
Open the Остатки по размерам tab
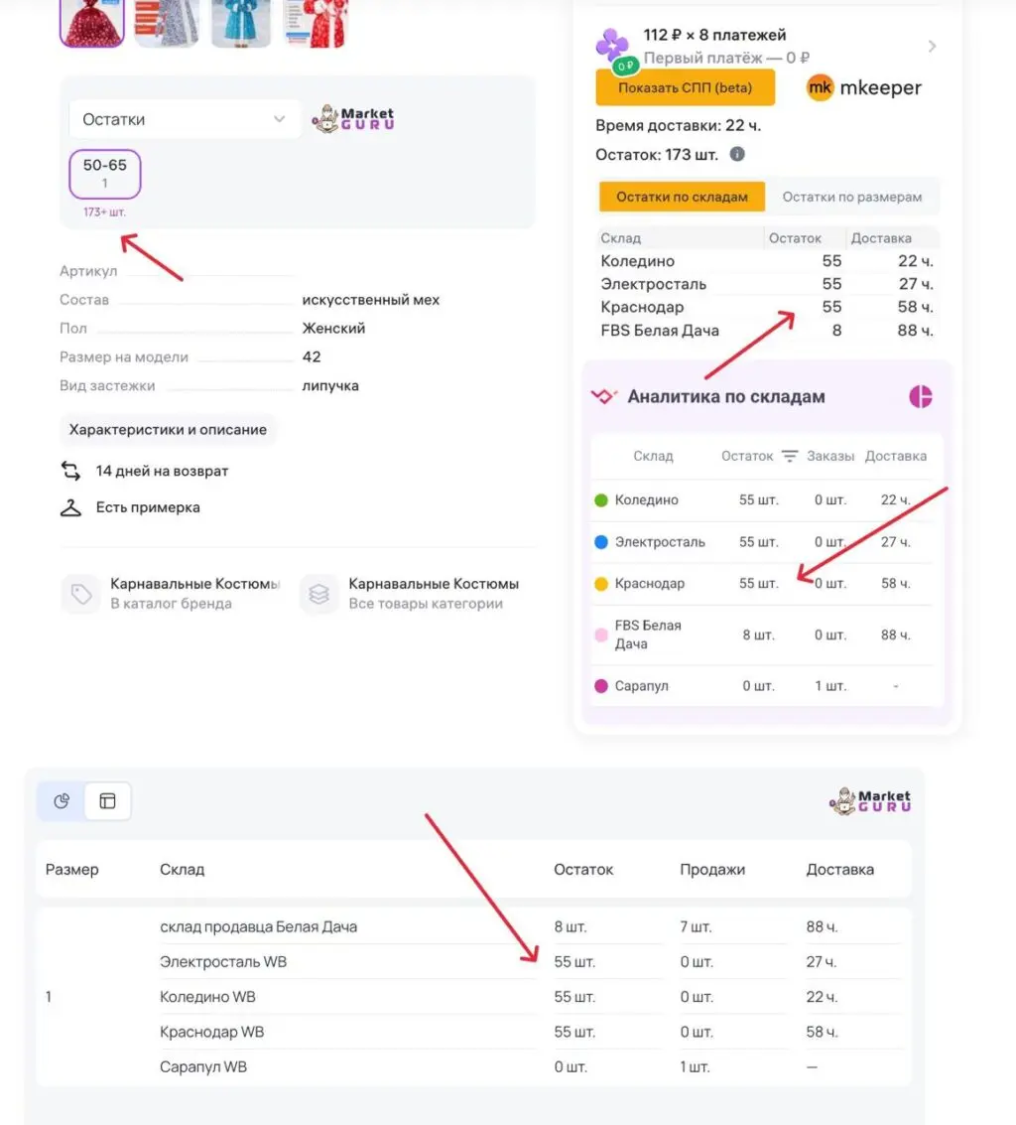pos(852,197)
